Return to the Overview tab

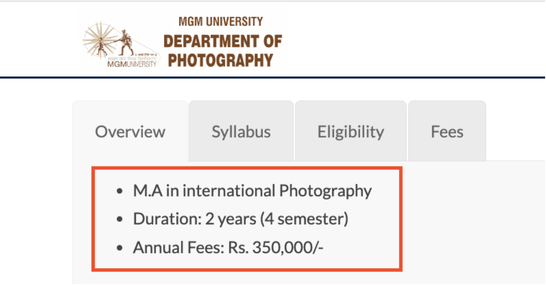pyautogui.click(x=130, y=131)
